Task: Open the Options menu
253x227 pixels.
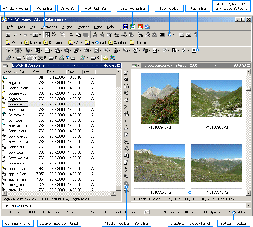Action: click(83, 27)
